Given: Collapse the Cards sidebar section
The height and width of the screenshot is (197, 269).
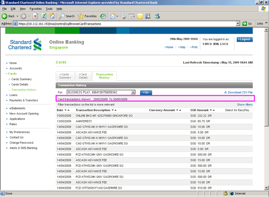Looking at the screenshot, I should [x=6, y=74].
